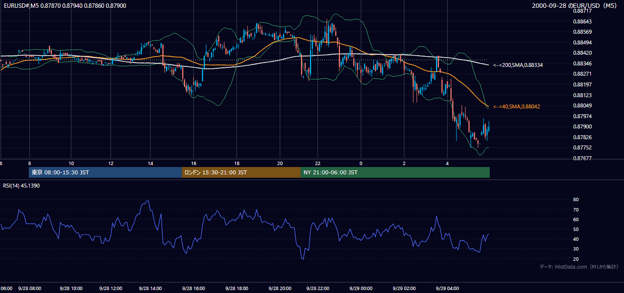Image resolution: width=624 pixels, height=293 pixels.
Task: Click price axis value 0.87974
Action: pos(582,117)
